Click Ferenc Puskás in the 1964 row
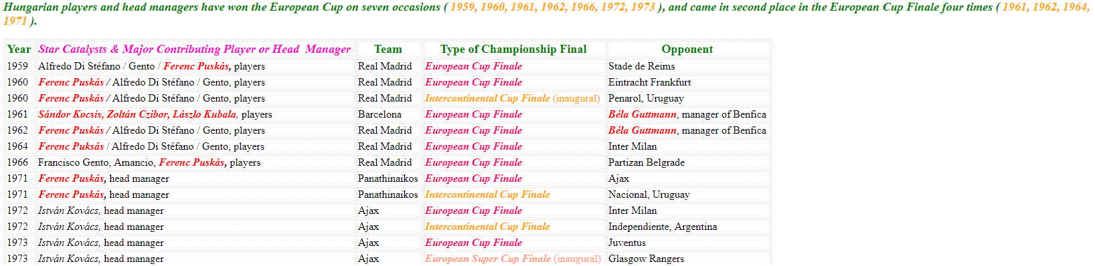This screenshot has width=1095, height=266. (71, 146)
